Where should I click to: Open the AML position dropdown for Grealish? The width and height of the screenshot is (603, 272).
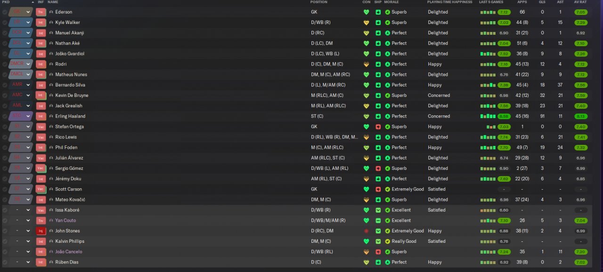(20, 106)
